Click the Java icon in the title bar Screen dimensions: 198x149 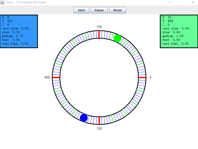click(2, 2)
